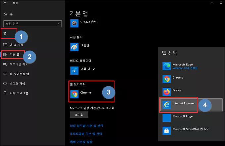Click the 그림판 paint icon
Screen dimensions: 225x146
tap(74, 47)
